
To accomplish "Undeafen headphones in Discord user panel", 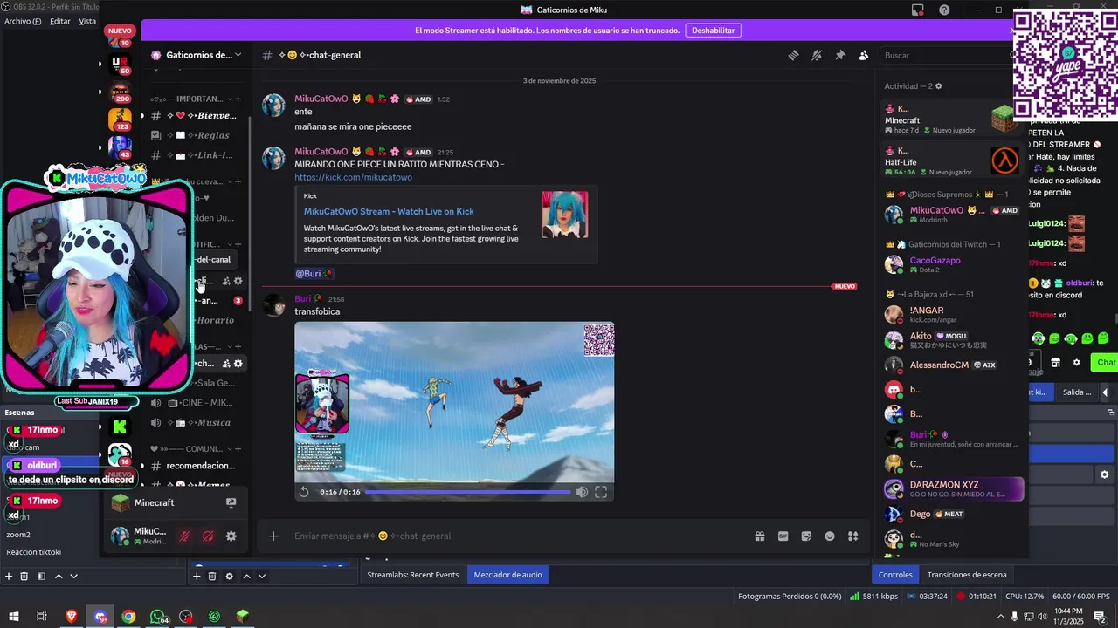I will click(x=208, y=536).
